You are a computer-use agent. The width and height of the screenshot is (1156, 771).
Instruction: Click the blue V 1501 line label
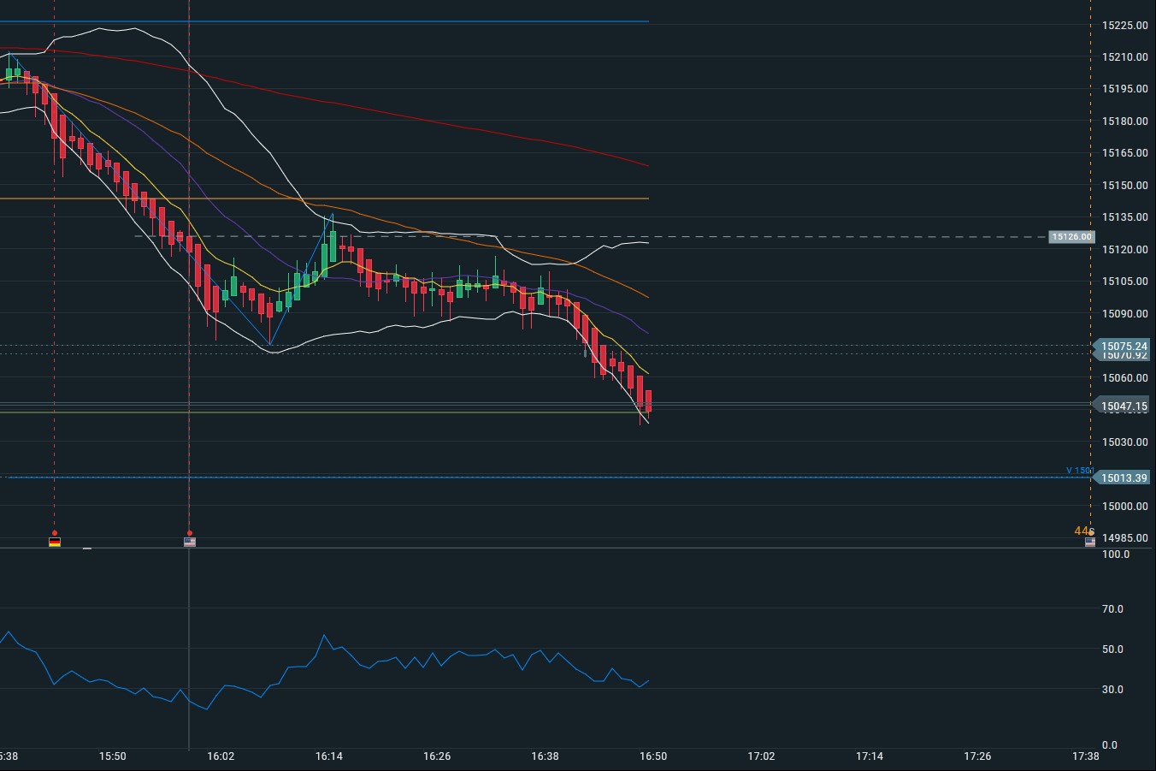(x=1079, y=471)
